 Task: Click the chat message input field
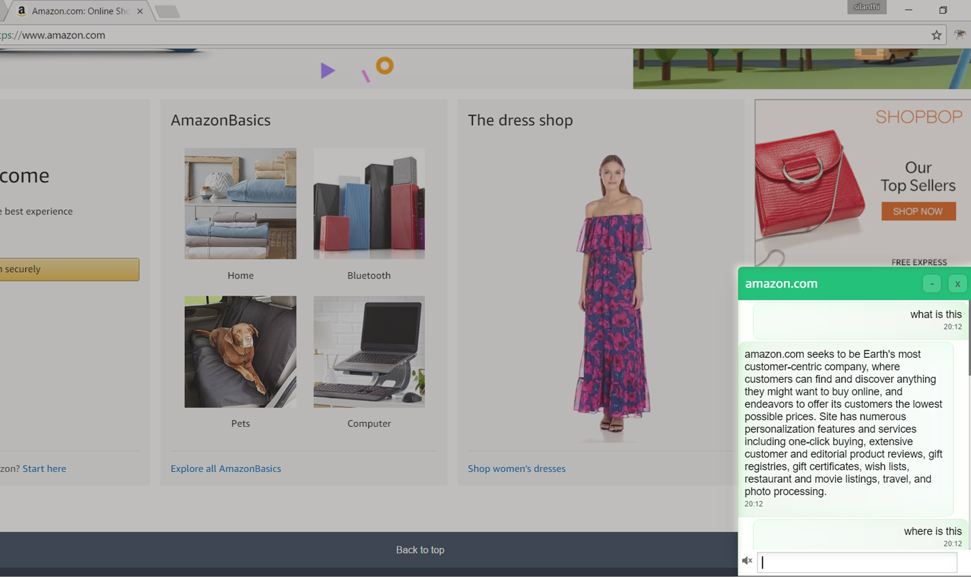click(857, 562)
